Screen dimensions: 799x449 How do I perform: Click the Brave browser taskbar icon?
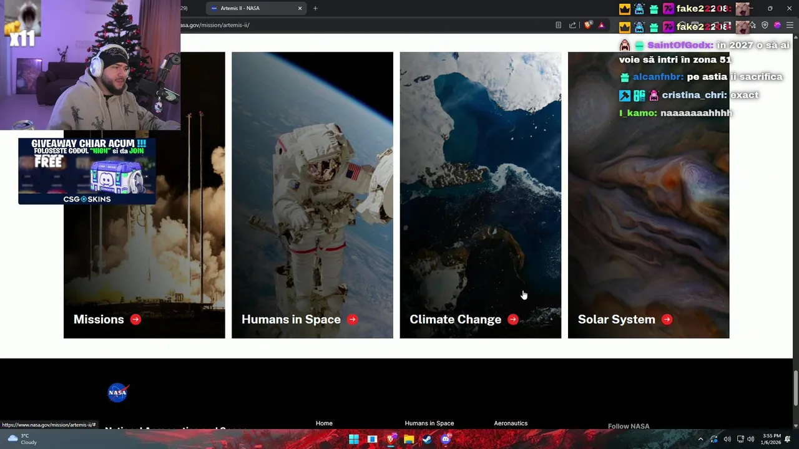click(391, 439)
